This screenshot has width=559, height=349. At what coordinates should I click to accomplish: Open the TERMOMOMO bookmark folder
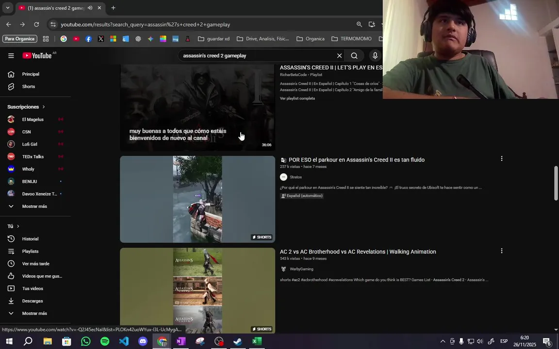click(351, 39)
